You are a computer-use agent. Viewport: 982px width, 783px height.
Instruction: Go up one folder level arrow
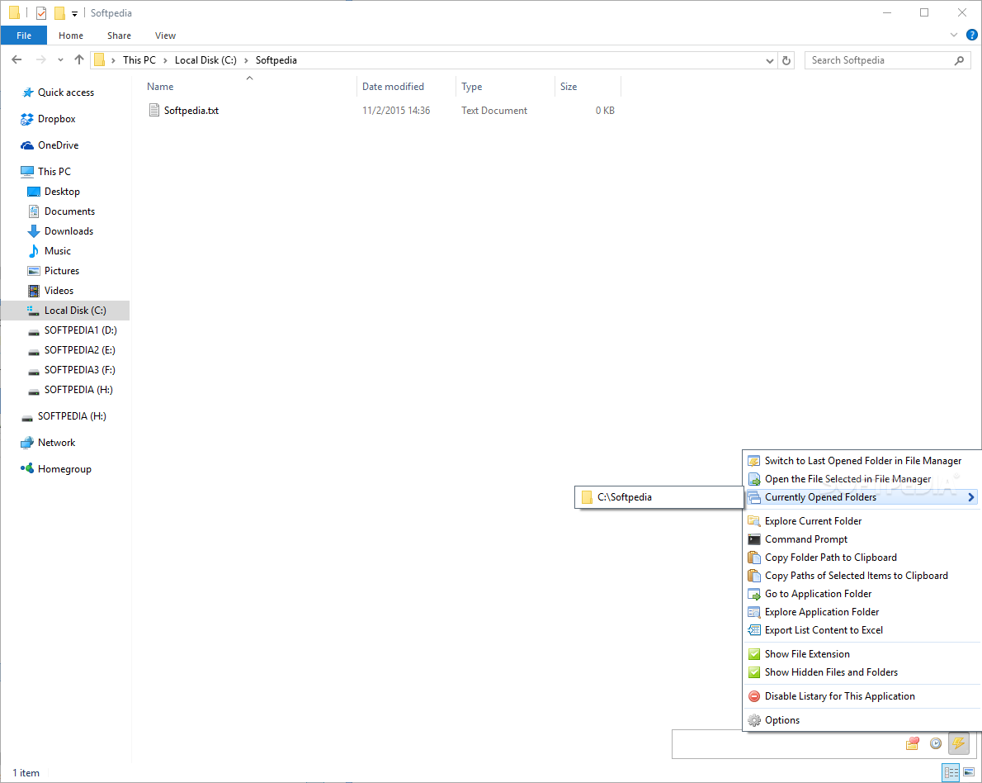79,60
